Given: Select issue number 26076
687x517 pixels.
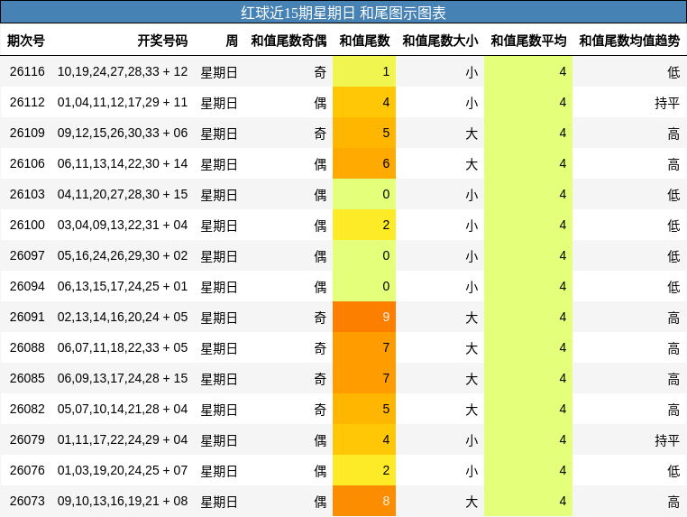Looking at the screenshot, I should [x=27, y=470].
